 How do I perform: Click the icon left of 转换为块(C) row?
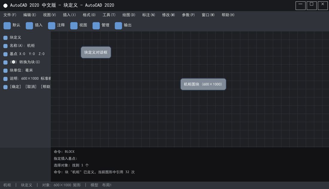tap(5, 62)
